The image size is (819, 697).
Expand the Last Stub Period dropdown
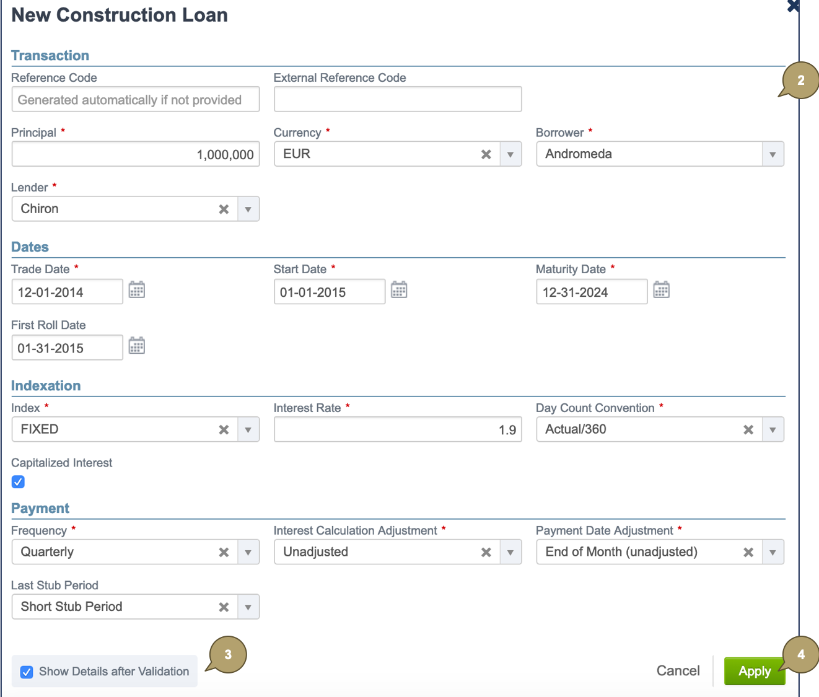[x=248, y=607]
